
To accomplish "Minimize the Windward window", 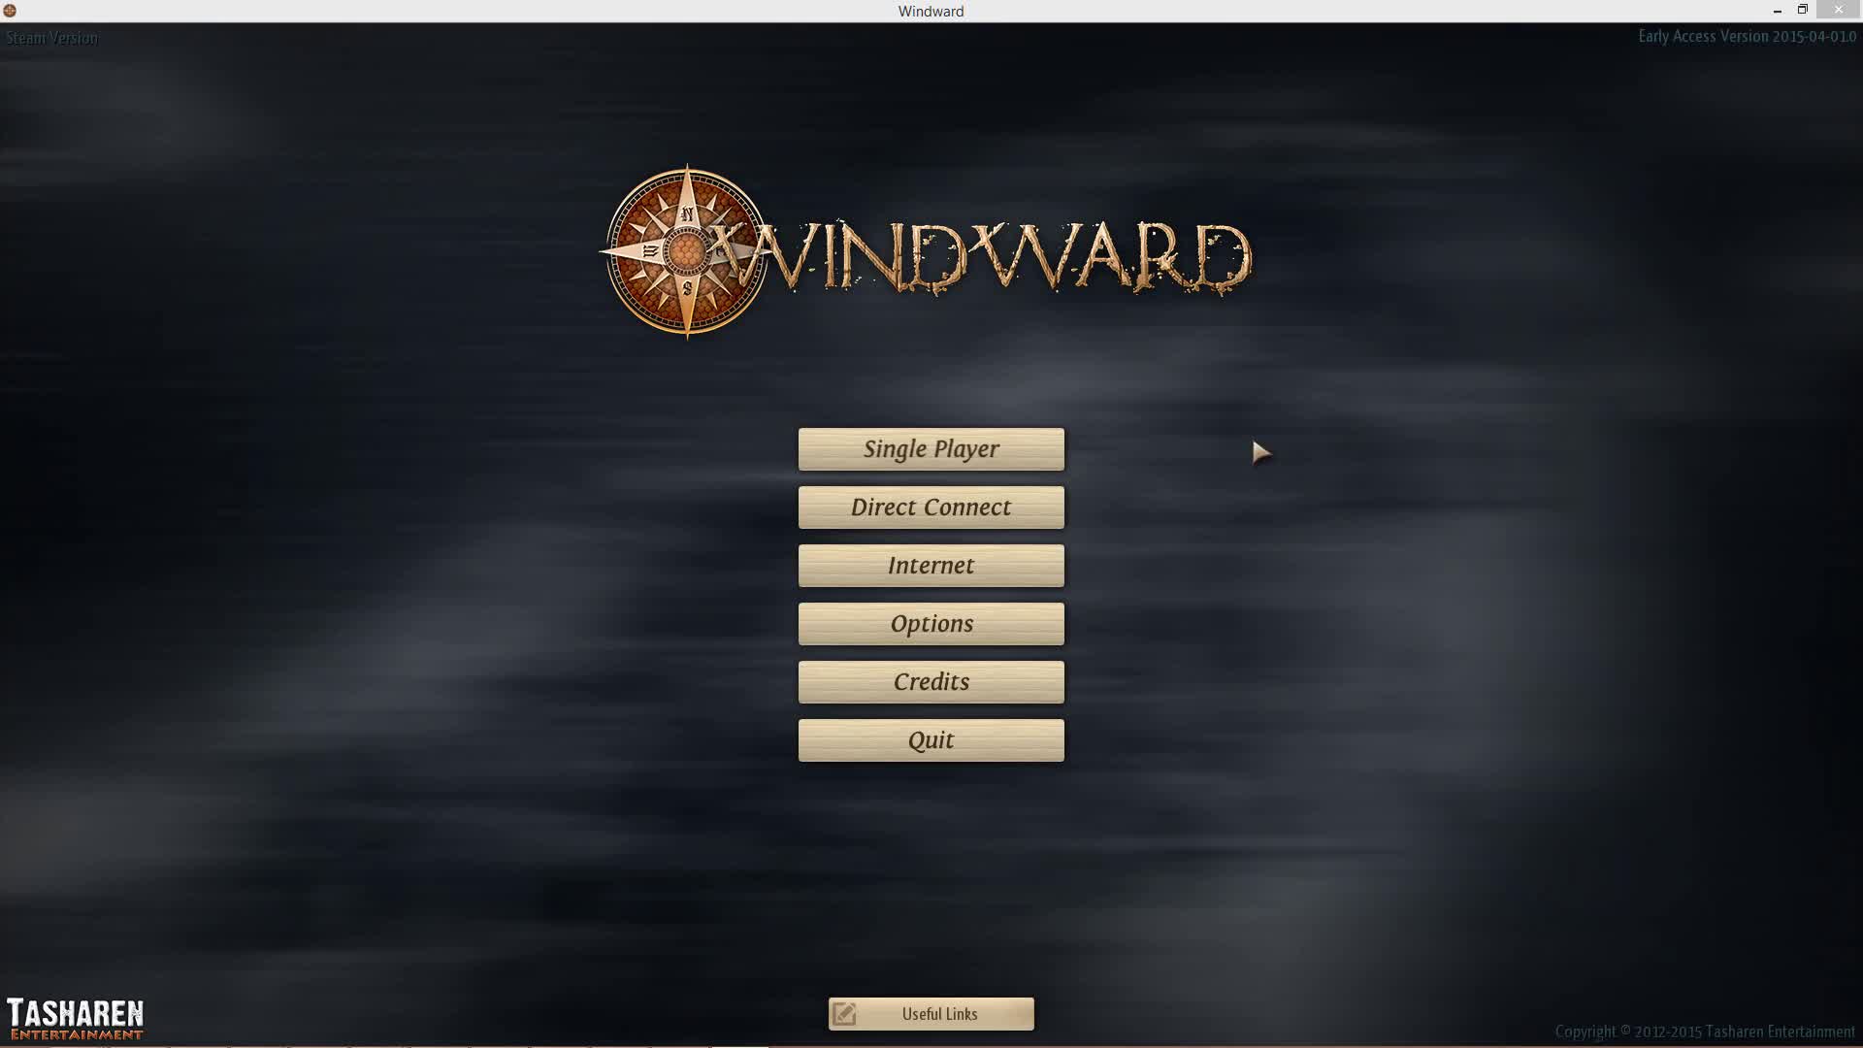I will 1777,11.
